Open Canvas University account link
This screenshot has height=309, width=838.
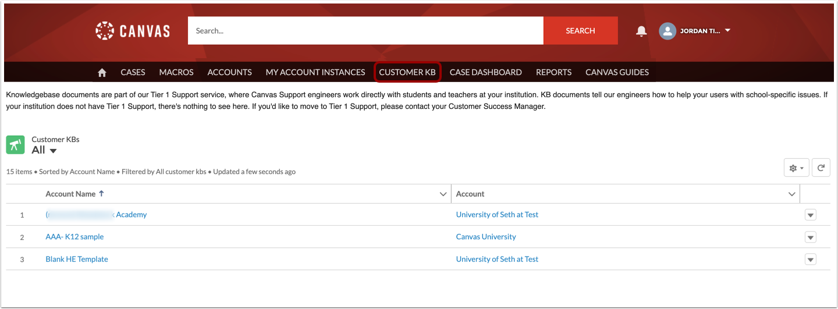coord(486,237)
